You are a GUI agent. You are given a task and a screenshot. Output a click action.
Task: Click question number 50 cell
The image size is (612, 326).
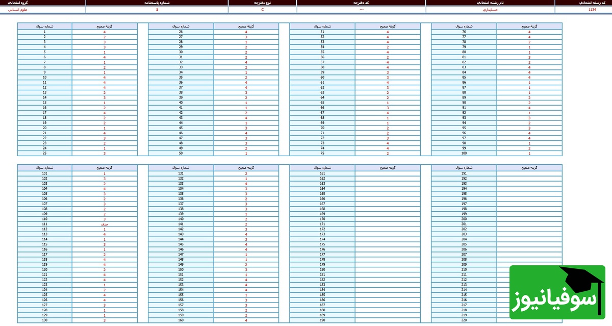click(181, 153)
